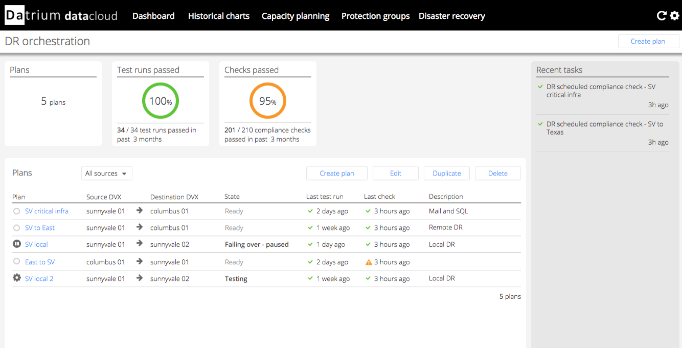Click the Plan column header

coord(19,197)
